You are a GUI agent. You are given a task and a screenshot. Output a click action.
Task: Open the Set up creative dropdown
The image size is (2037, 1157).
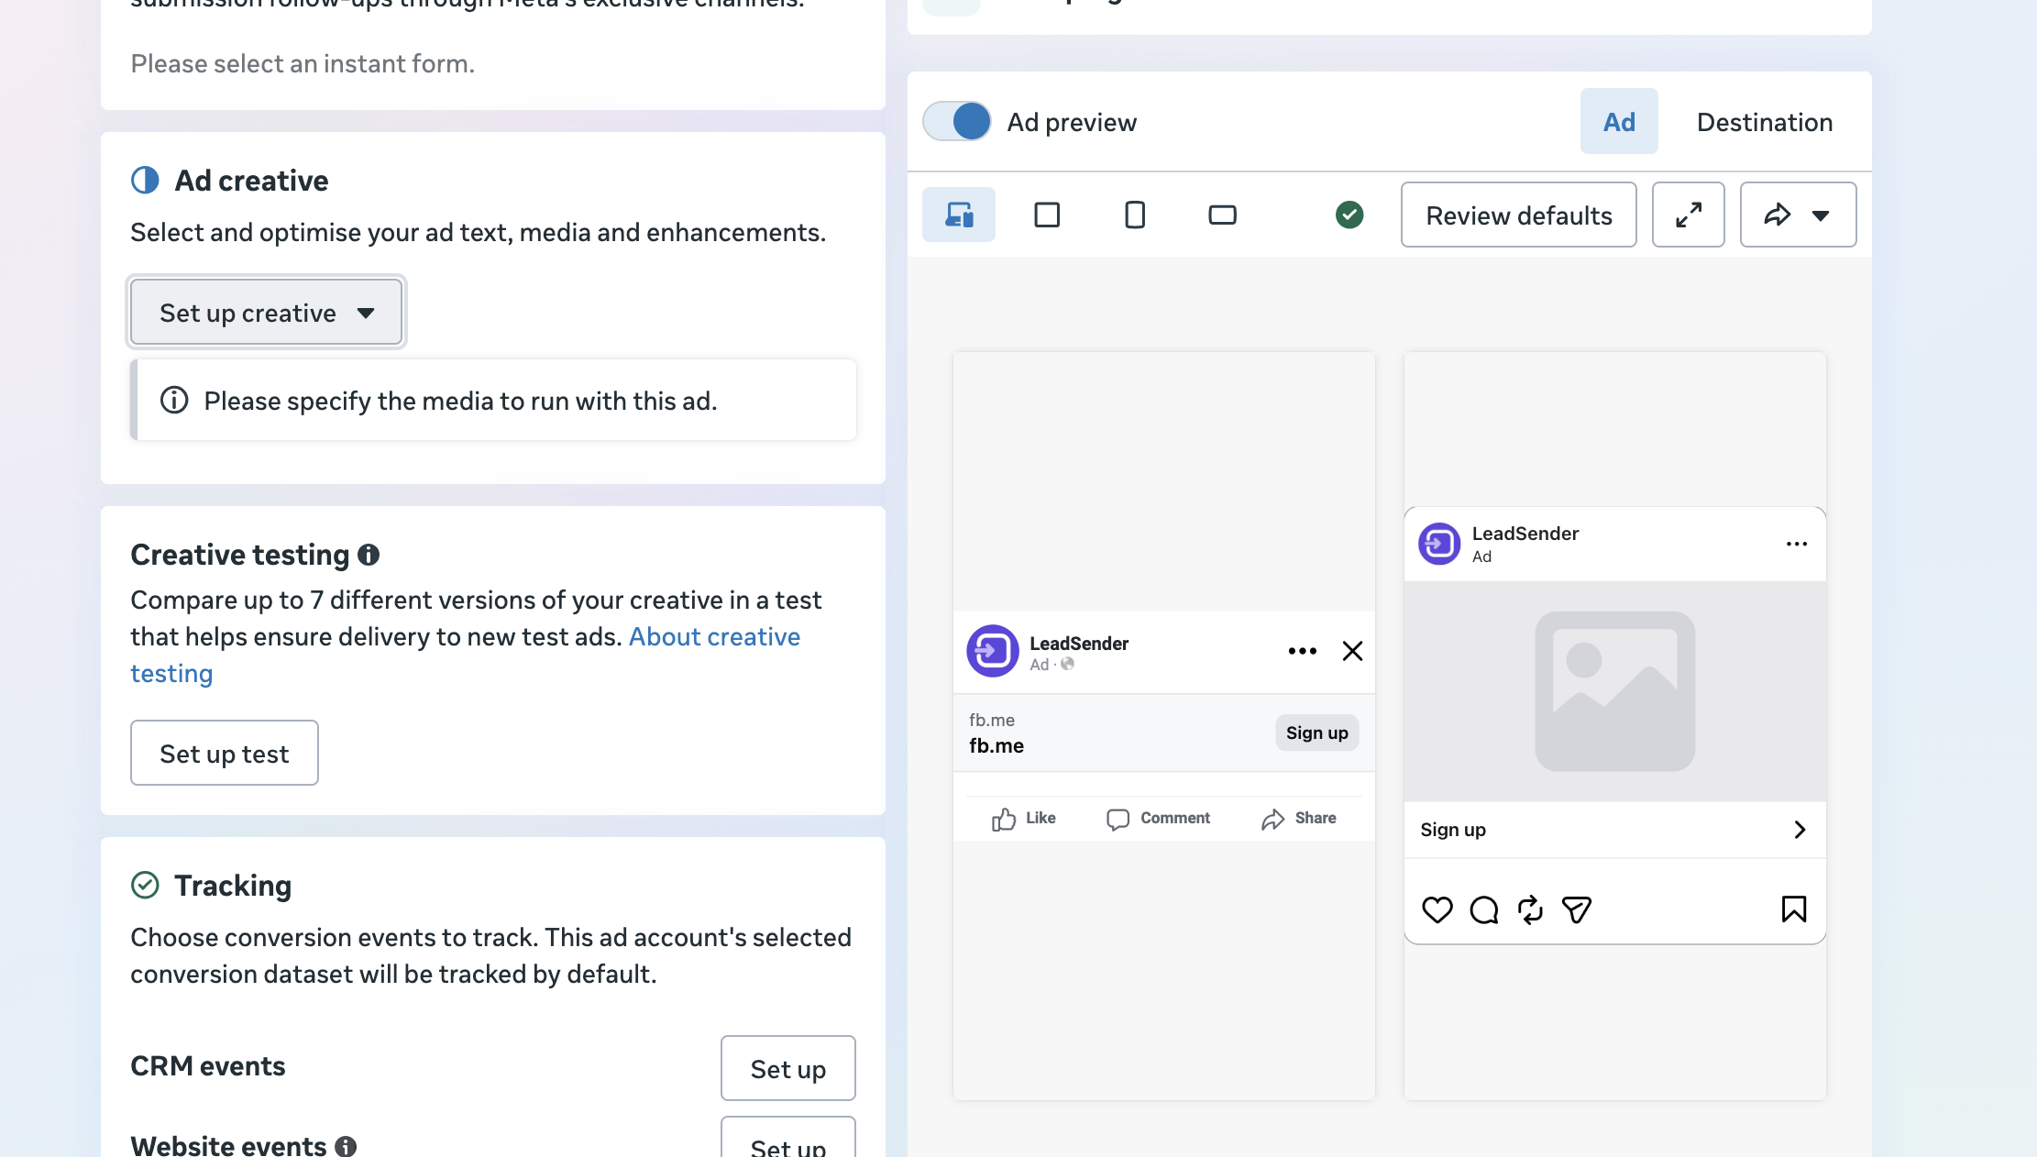tap(266, 313)
